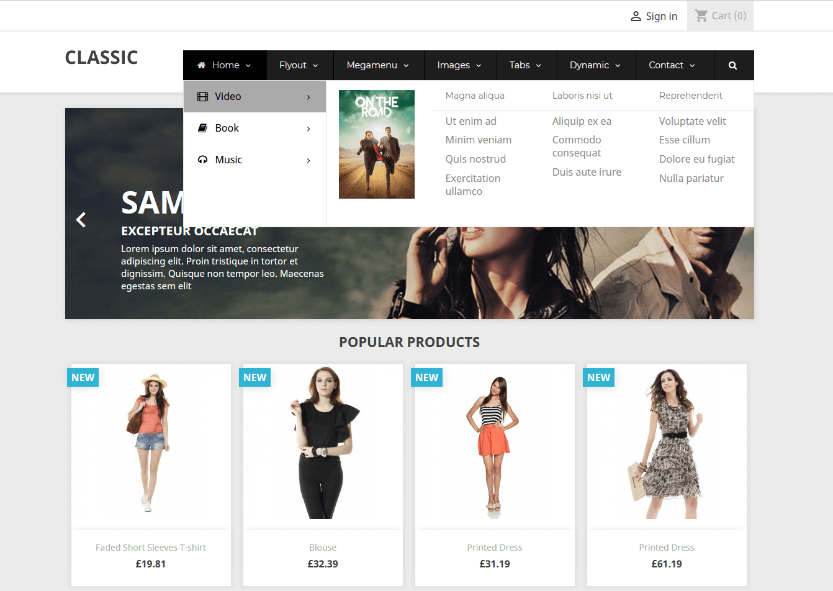Click the Blouse product title
The width and height of the screenshot is (833, 591).
(323, 548)
